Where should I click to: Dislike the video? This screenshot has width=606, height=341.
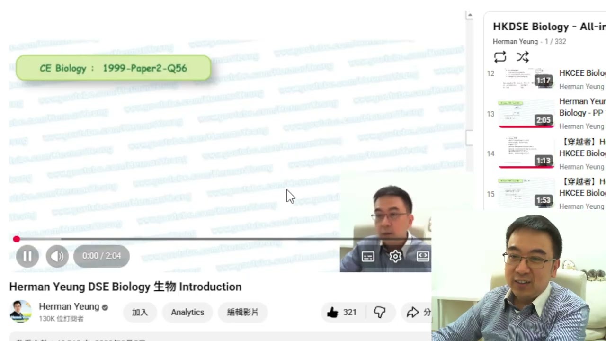coord(380,312)
